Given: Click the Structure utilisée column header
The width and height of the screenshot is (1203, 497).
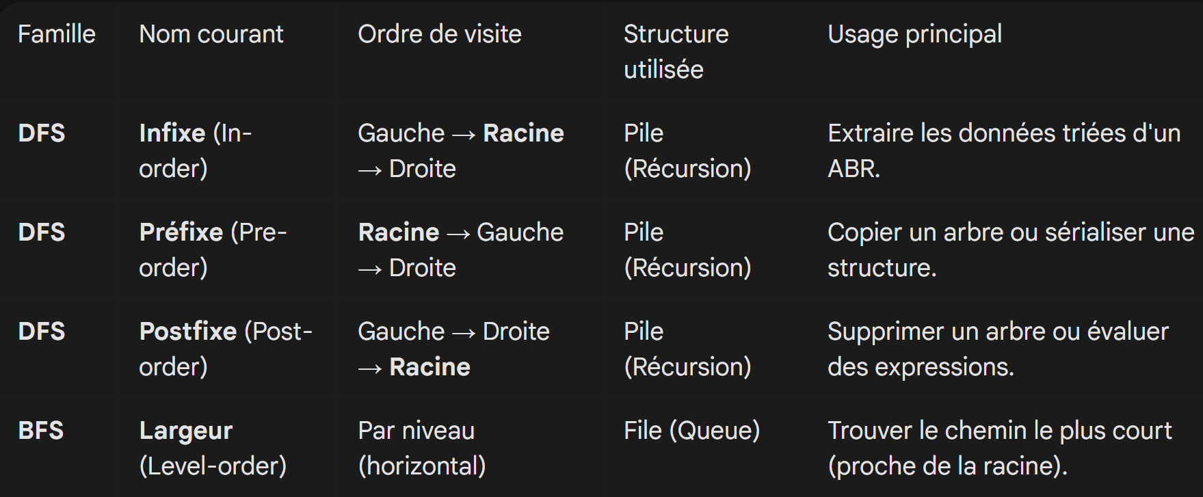Looking at the screenshot, I should (676, 51).
